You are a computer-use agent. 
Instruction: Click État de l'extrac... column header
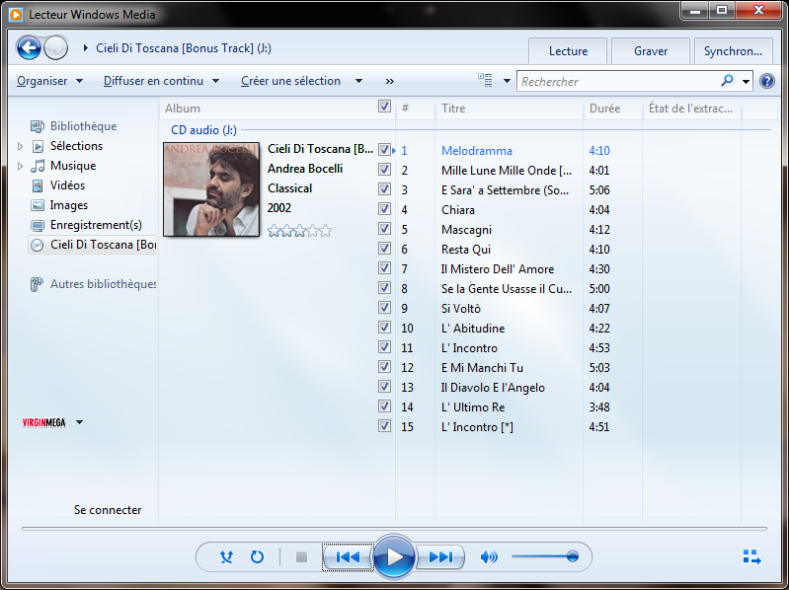(691, 109)
